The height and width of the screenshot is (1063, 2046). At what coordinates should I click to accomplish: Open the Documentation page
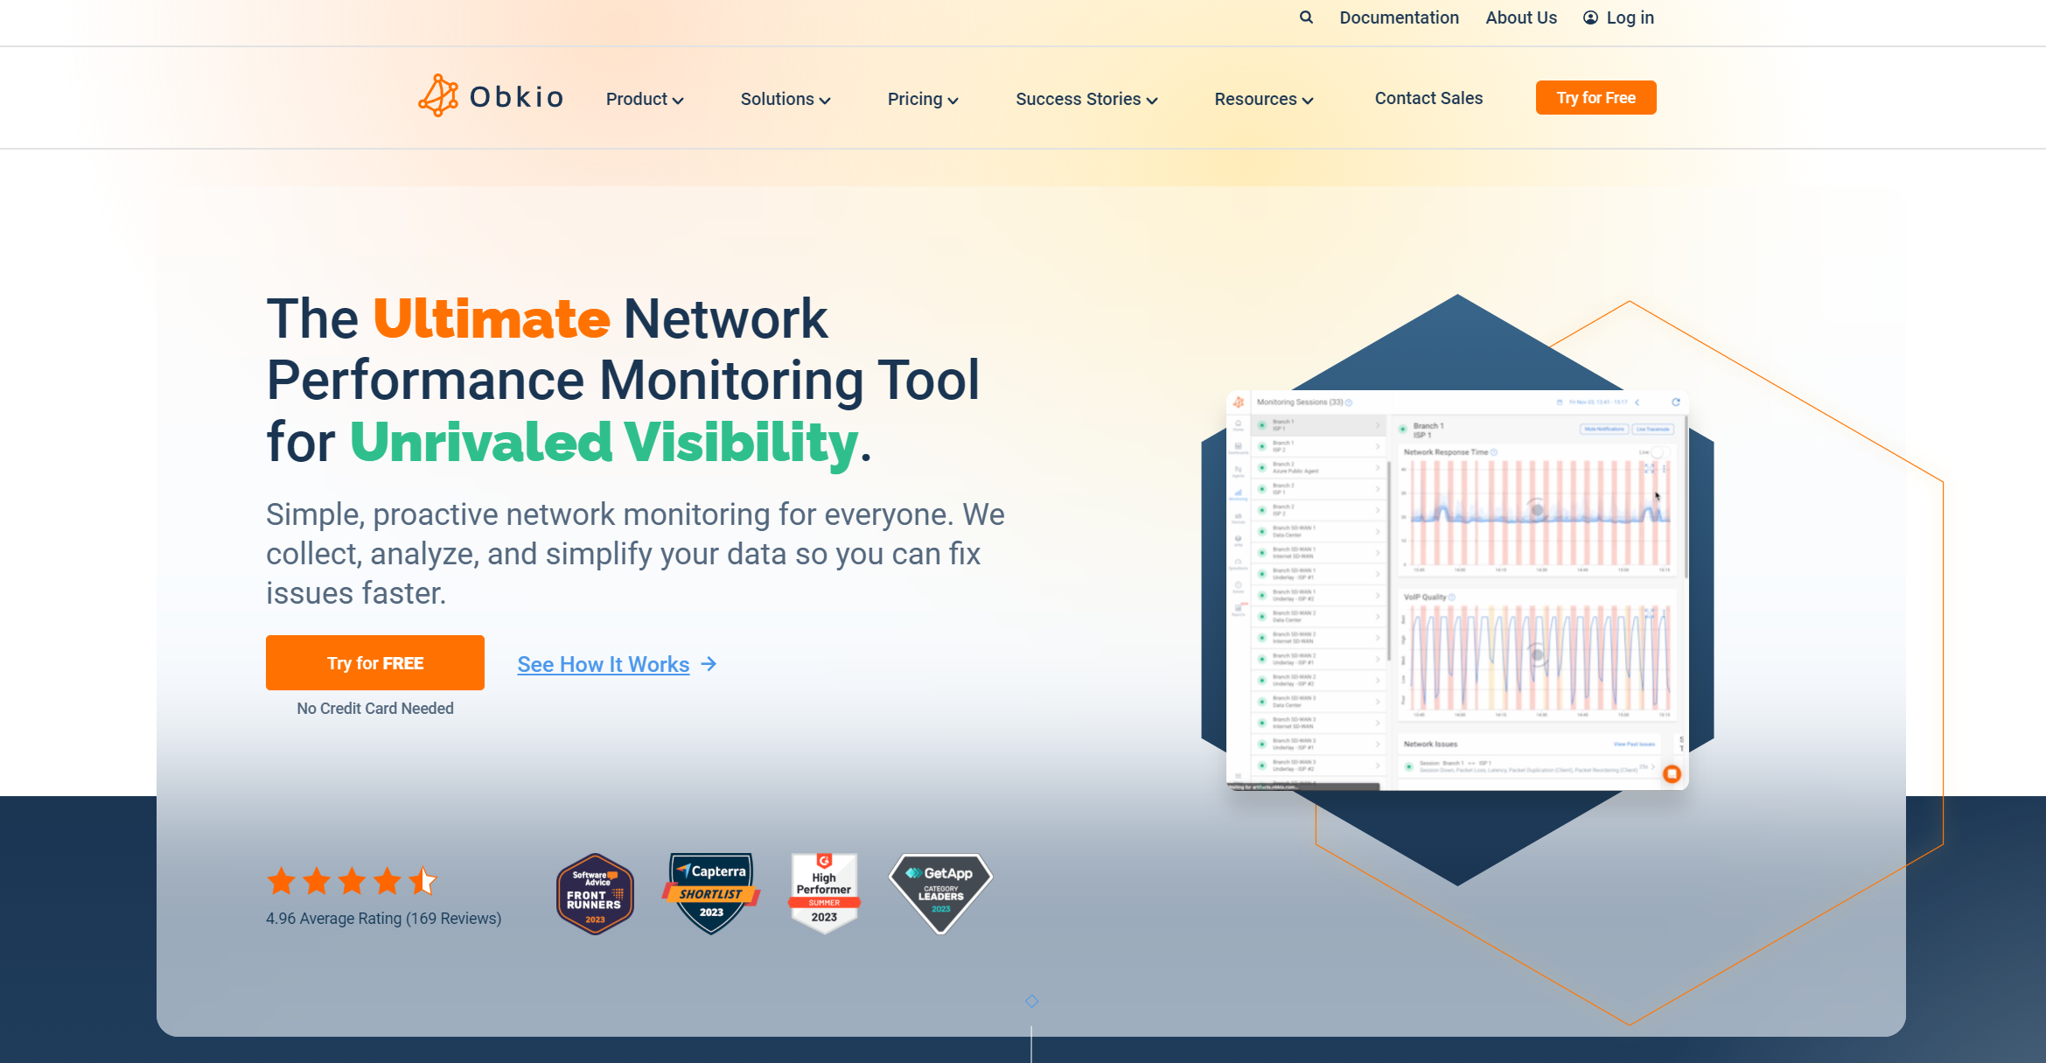pos(1399,17)
